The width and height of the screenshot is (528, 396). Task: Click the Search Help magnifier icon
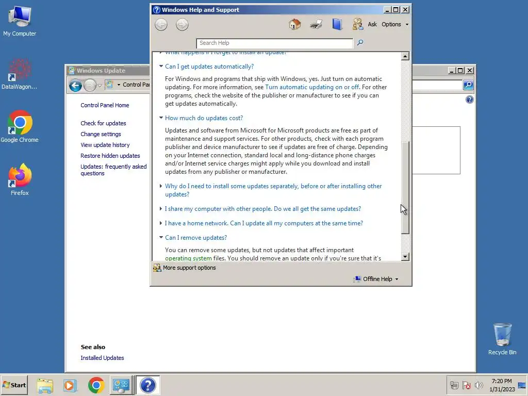click(x=360, y=42)
